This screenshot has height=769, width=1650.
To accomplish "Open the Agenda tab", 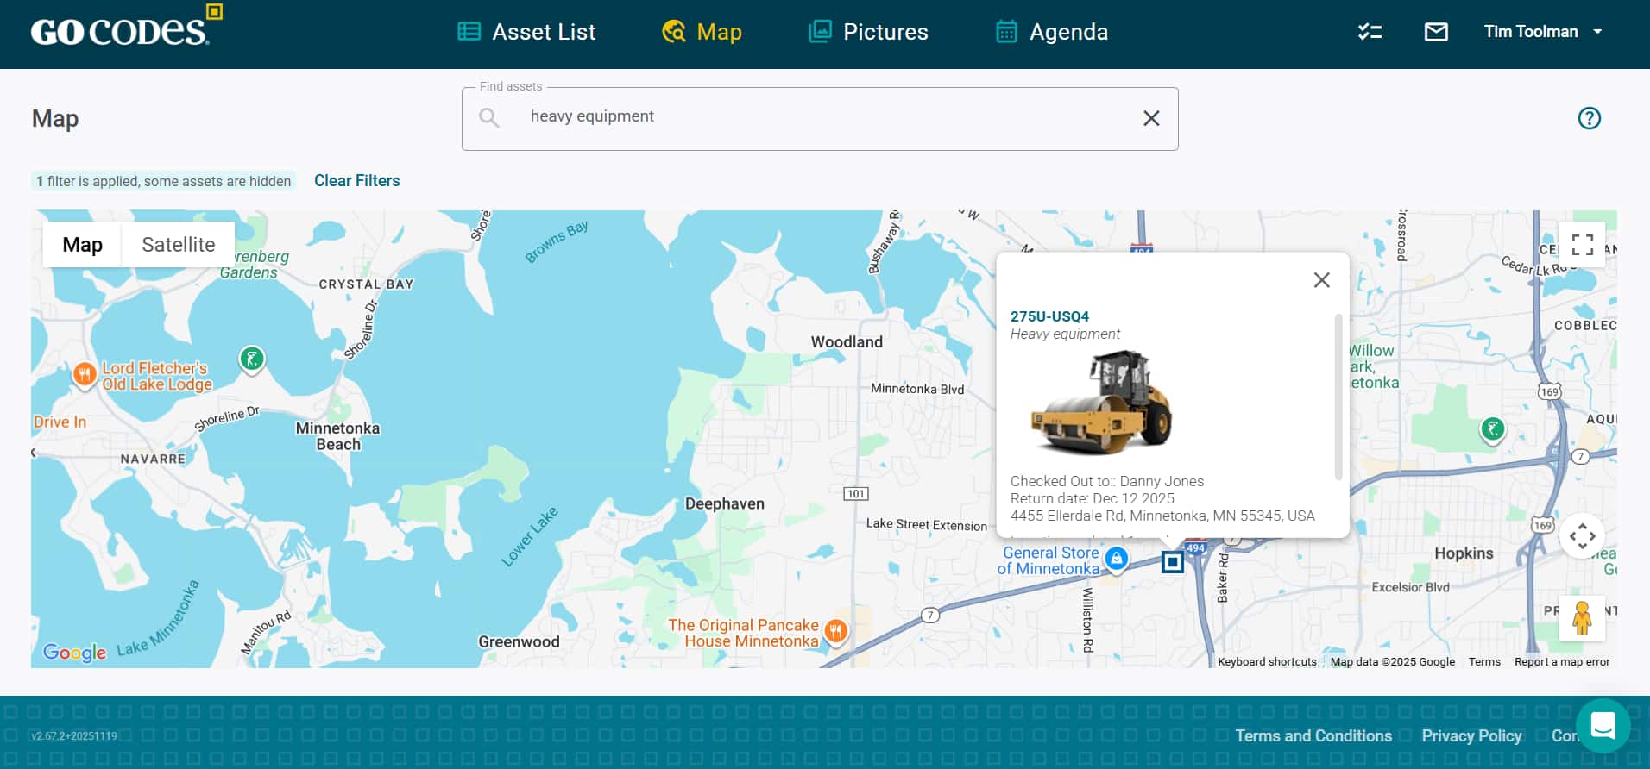I will (x=1051, y=32).
